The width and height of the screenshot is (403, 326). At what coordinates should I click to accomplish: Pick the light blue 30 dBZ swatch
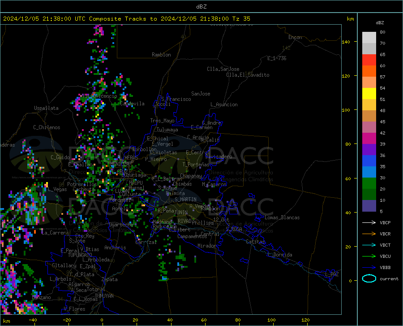369,172
